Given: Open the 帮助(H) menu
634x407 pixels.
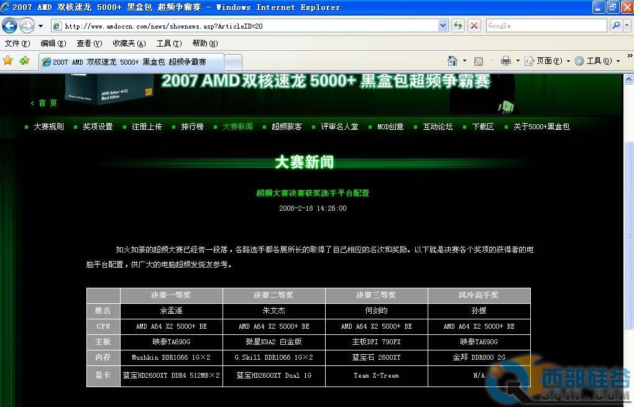Looking at the screenshot, I should click(205, 43).
